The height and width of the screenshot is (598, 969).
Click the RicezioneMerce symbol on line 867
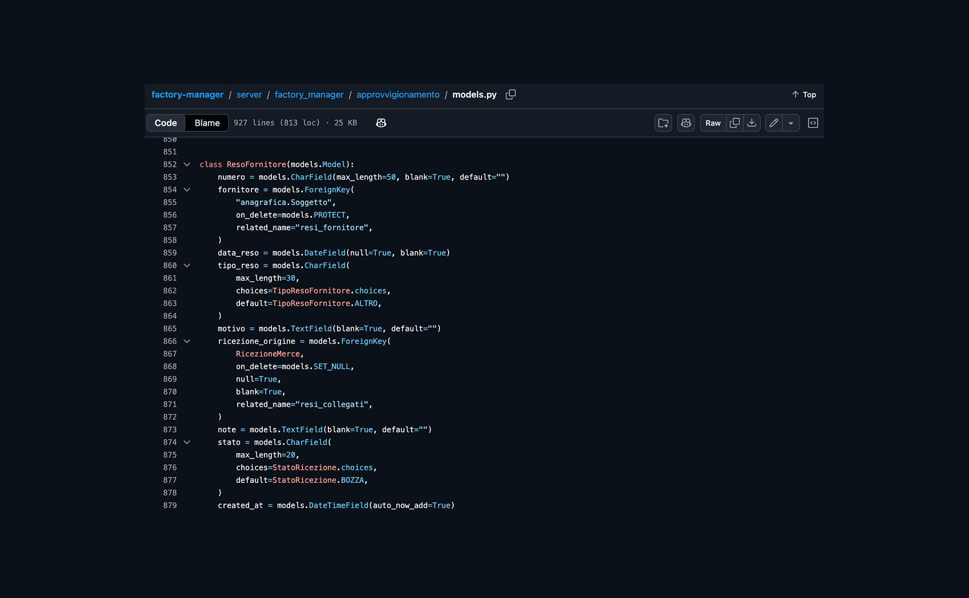point(268,354)
